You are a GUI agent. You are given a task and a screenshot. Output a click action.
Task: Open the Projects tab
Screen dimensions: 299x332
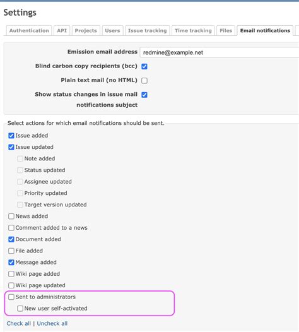[x=86, y=31]
